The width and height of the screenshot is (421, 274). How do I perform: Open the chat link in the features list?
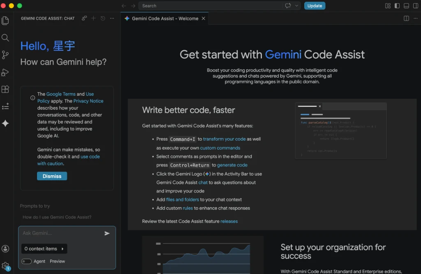pos(203,182)
